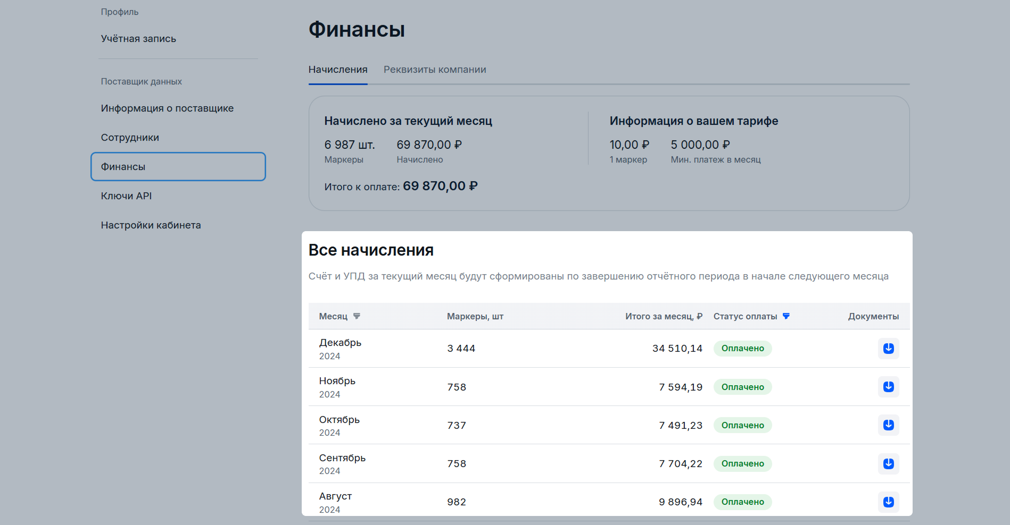The height and width of the screenshot is (525, 1010).
Task: Select the Начисления tab
Action: coord(338,70)
